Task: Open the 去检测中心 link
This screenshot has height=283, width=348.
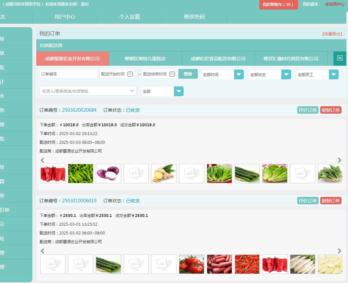Action: (335, 4)
